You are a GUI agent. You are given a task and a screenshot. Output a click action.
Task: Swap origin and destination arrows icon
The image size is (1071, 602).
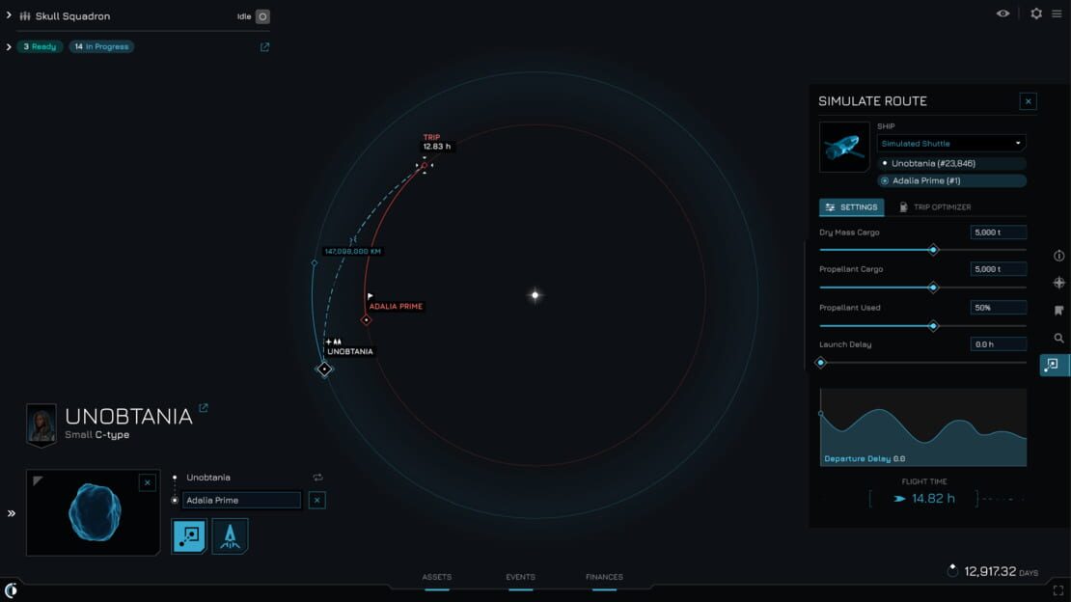point(317,477)
